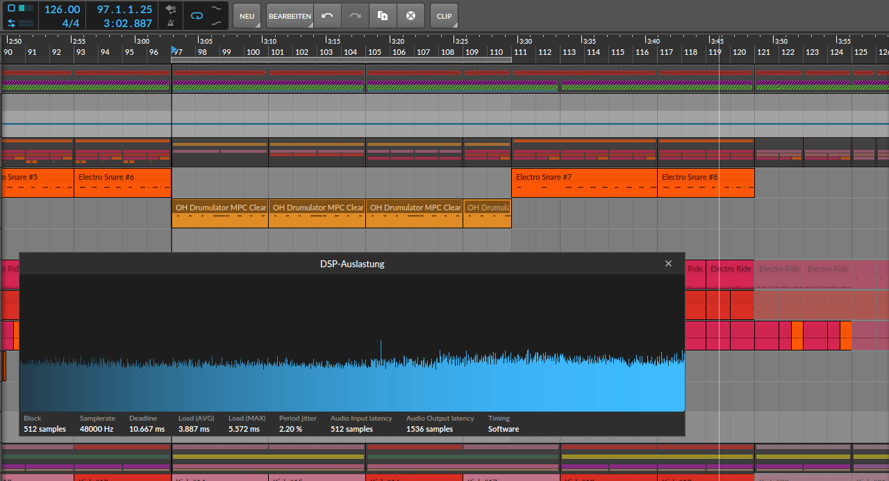Click the loop region bar below the ruler
Screen dimensions: 889x481
341,60
